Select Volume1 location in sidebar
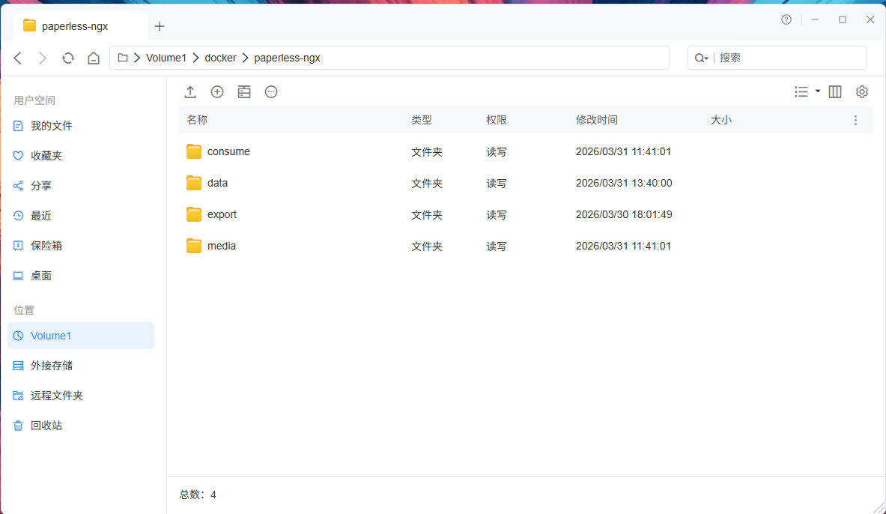Viewport: 886px width, 514px height. [81, 336]
